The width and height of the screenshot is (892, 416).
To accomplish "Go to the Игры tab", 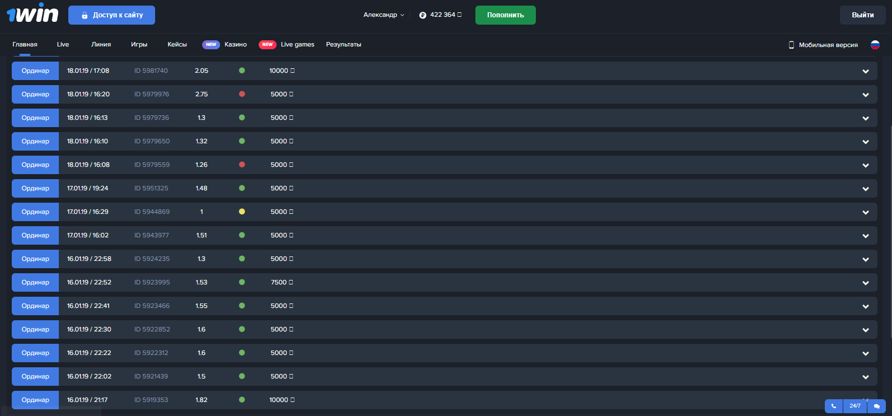I will pyautogui.click(x=139, y=44).
